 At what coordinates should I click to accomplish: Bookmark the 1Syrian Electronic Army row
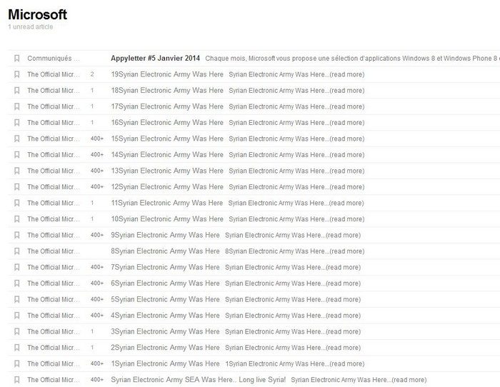tap(17, 363)
